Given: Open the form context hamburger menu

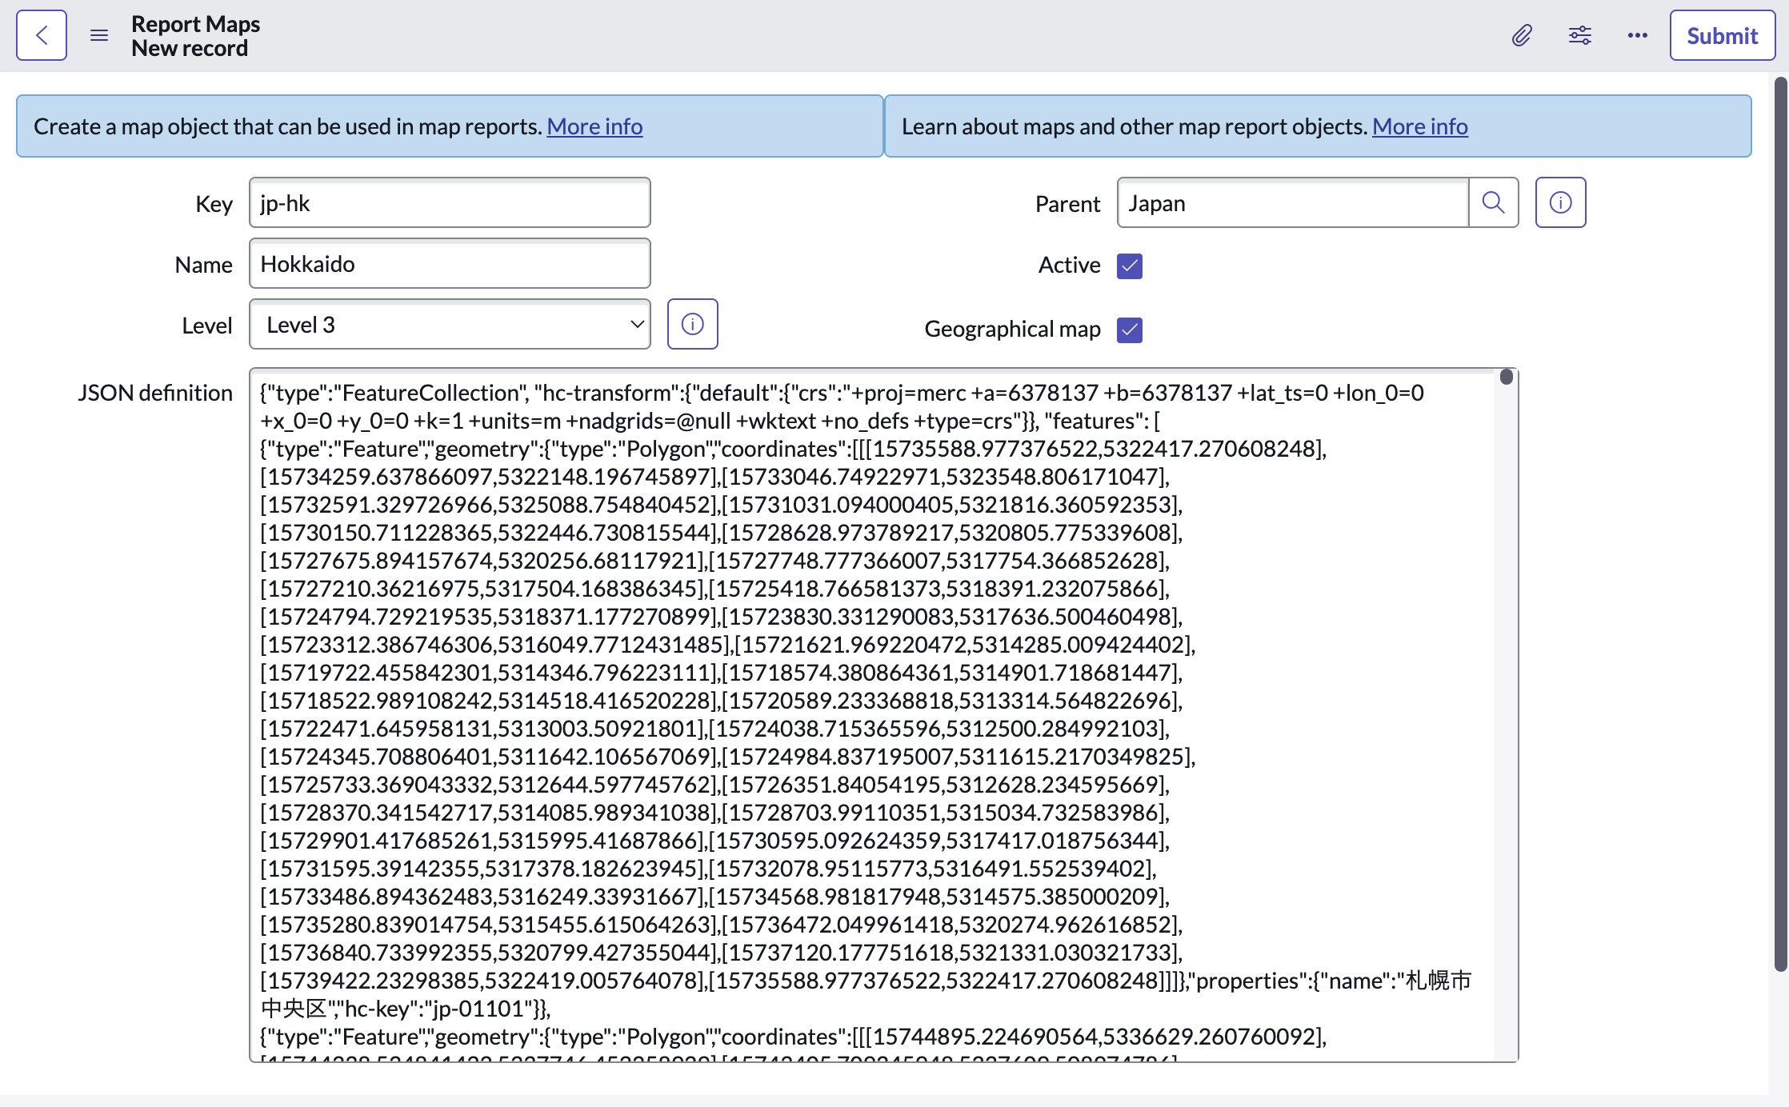Looking at the screenshot, I should 99,35.
